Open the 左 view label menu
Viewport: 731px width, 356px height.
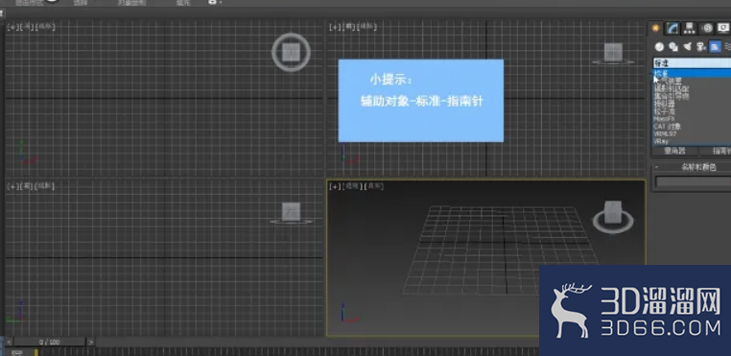[x=27, y=186]
